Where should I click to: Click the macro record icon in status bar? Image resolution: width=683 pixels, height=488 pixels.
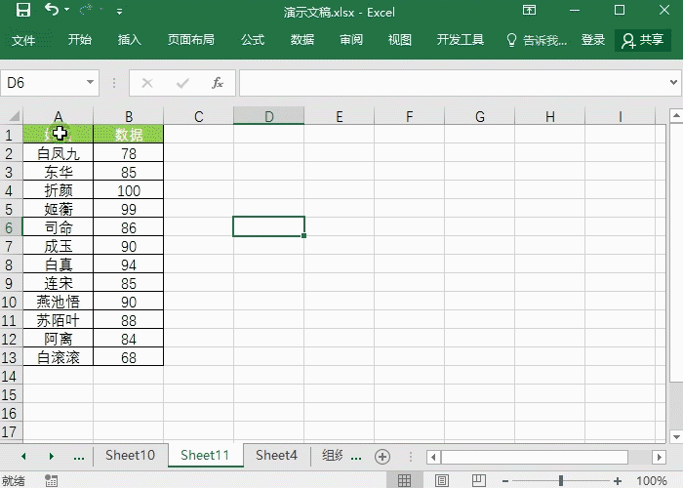[51, 480]
